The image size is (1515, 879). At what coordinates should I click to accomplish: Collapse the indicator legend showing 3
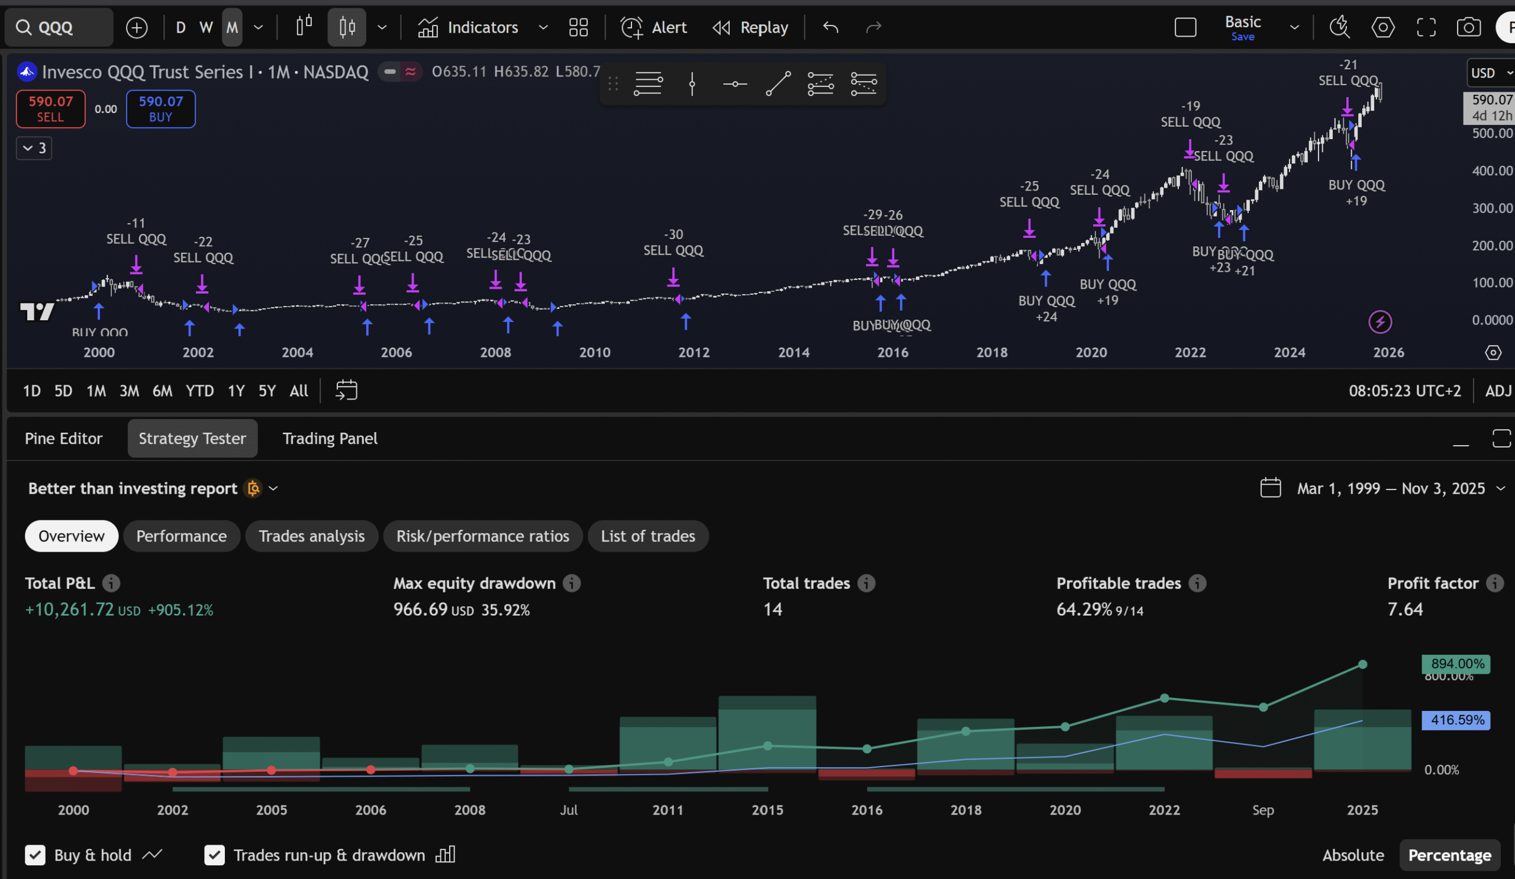[34, 148]
